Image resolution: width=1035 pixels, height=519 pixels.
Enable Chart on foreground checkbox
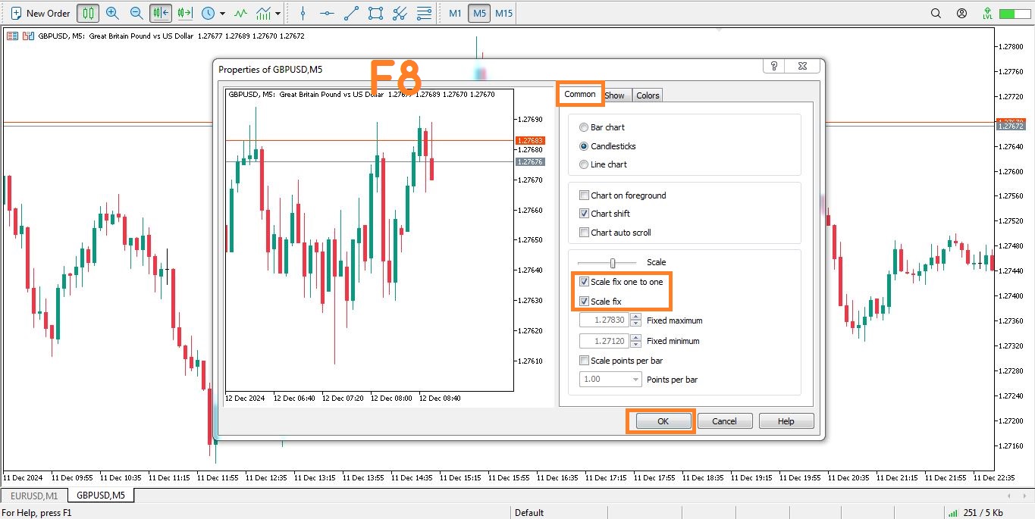584,195
